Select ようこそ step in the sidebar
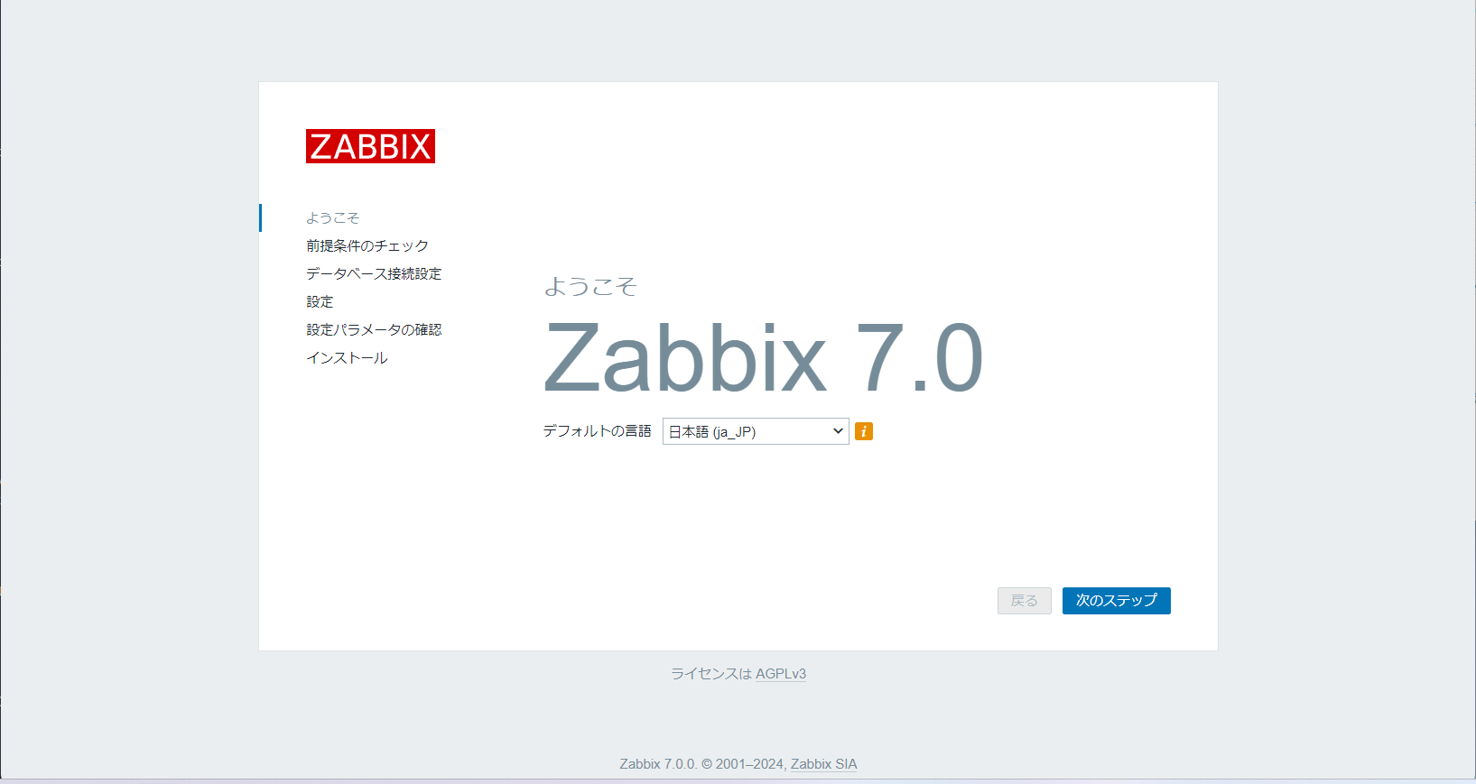 pyautogui.click(x=332, y=218)
